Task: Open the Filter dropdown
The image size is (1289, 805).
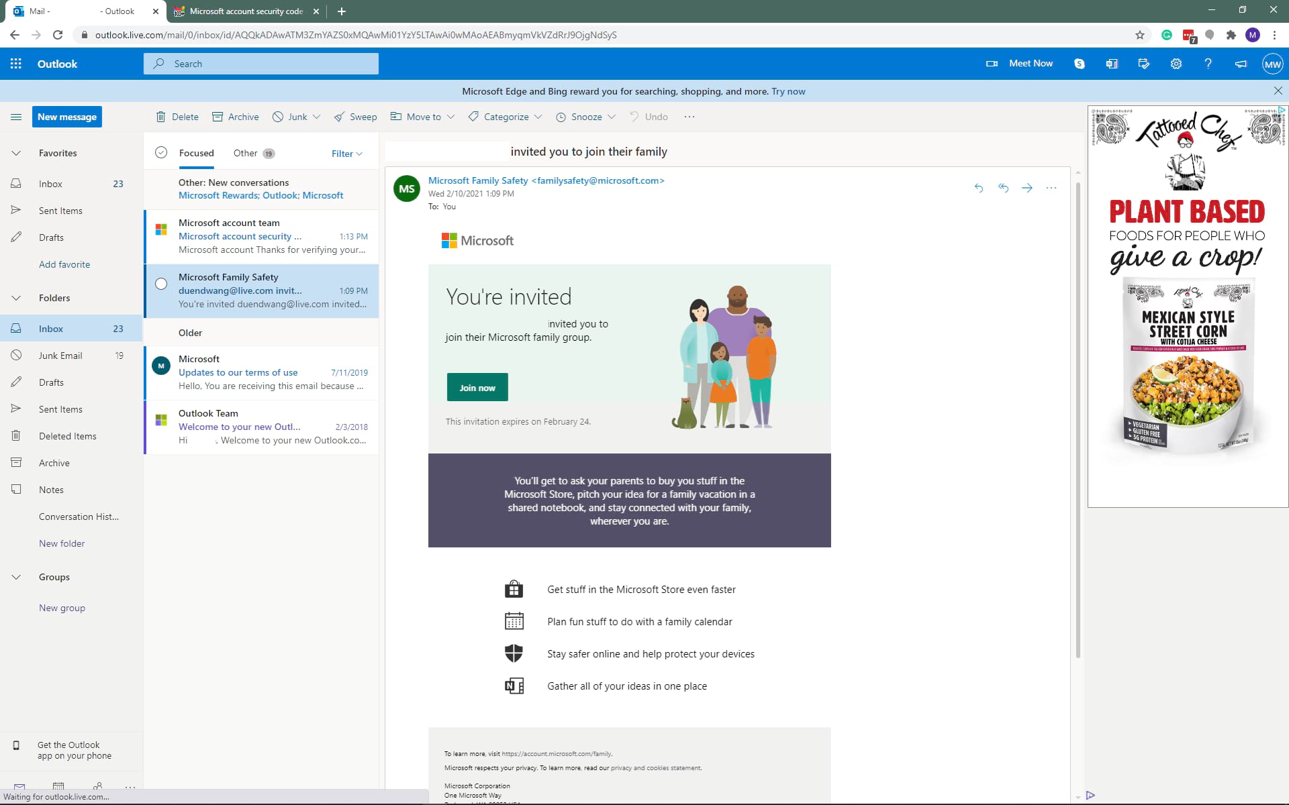Action: [346, 154]
